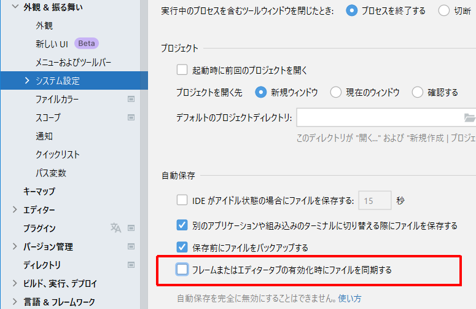Open the キーマップ settings
Viewport: 476px width, 309px height.
click(x=39, y=191)
